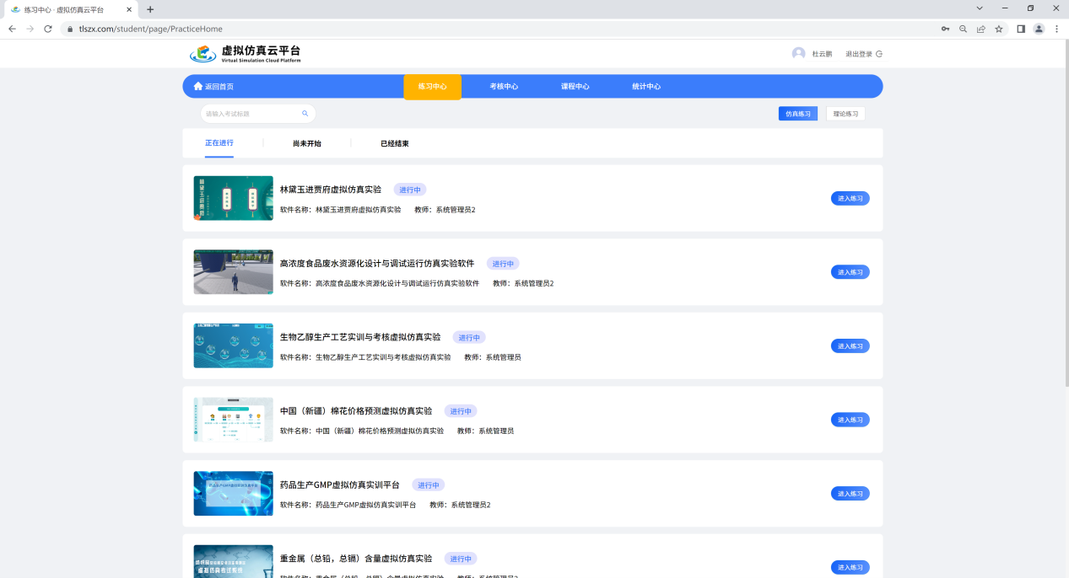Viewport: 1069px width, 578px height.
Task: Enter practice for 林黛玉进贾府虚拟仿真实验
Action: coord(850,199)
